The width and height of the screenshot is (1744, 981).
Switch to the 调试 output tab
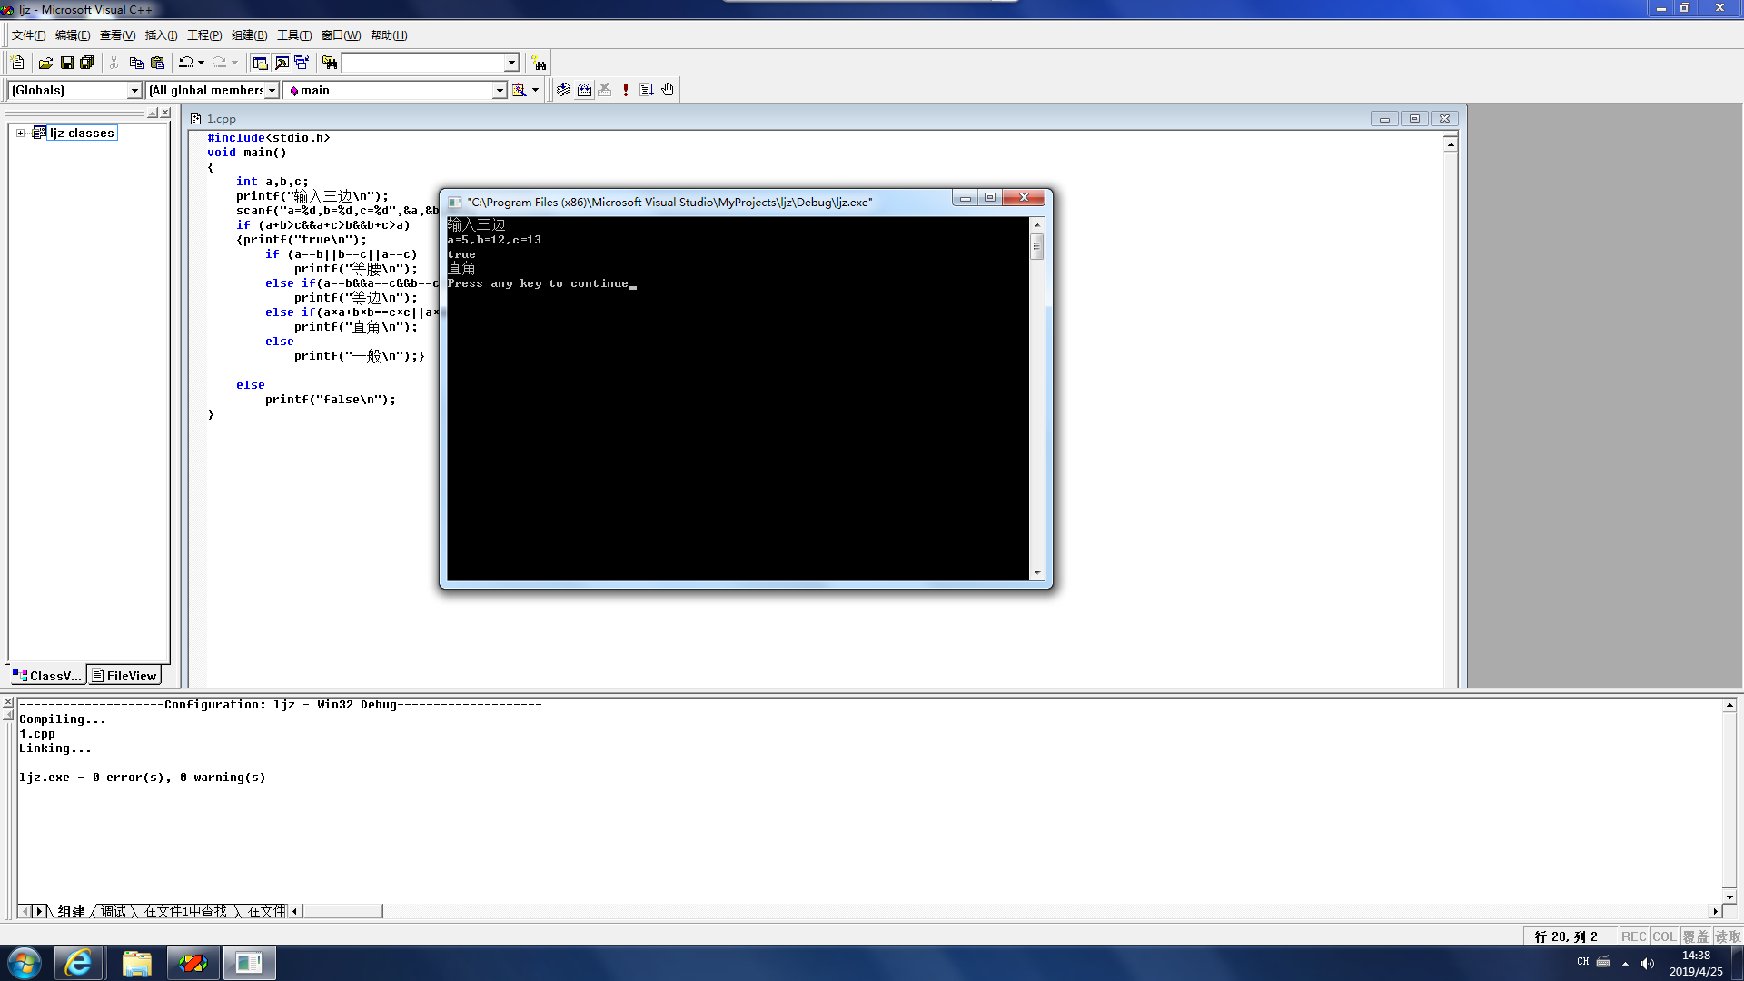pyautogui.click(x=114, y=911)
